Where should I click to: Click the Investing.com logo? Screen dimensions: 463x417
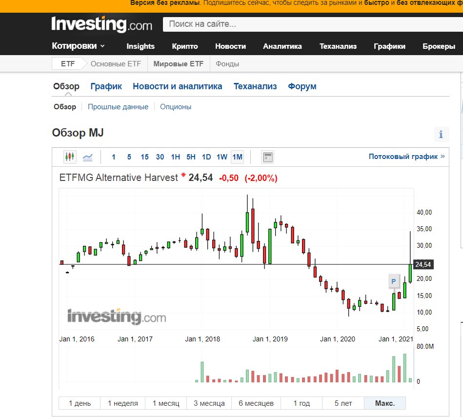point(101,24)
